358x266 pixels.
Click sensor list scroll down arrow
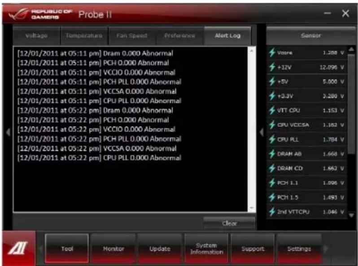351,215
